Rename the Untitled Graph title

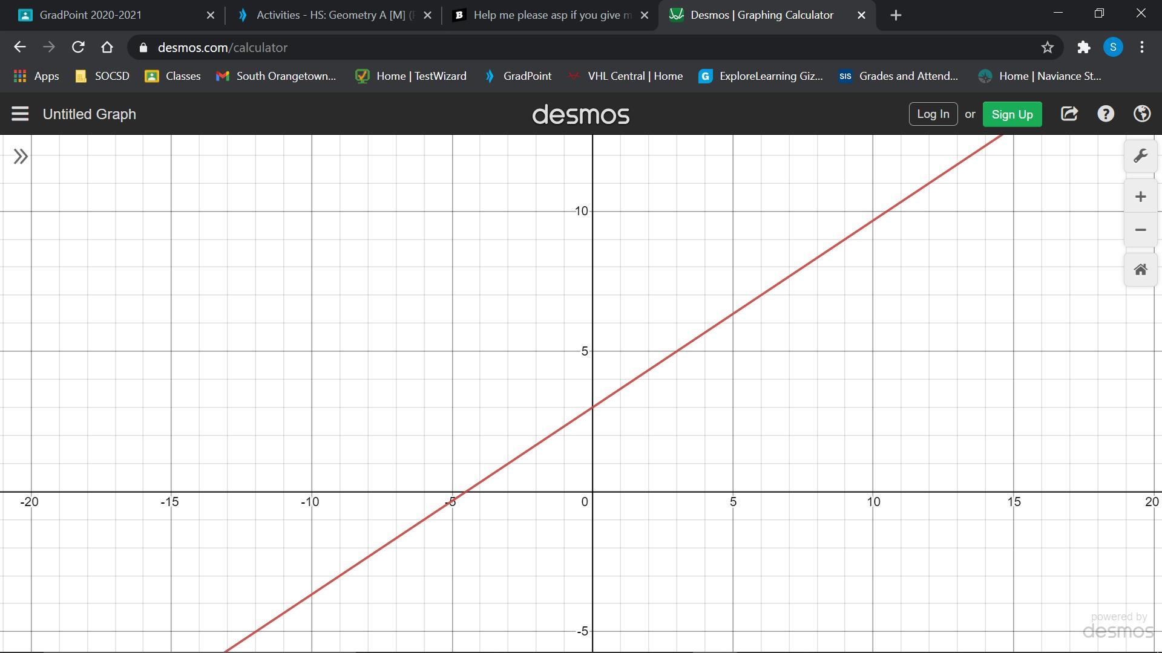pos(90,114)
